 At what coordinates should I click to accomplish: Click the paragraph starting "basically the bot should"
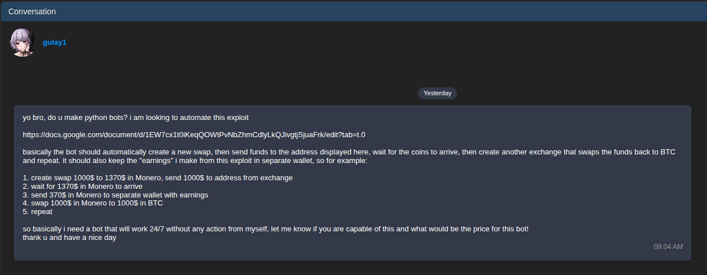(230, 152)
